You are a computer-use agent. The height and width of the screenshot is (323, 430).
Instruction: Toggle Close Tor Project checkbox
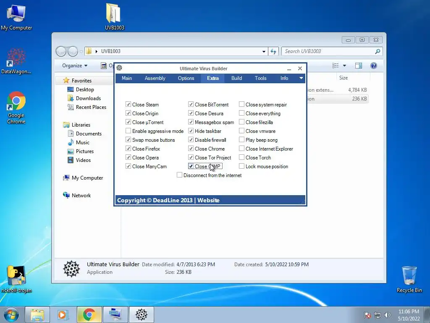191,157
